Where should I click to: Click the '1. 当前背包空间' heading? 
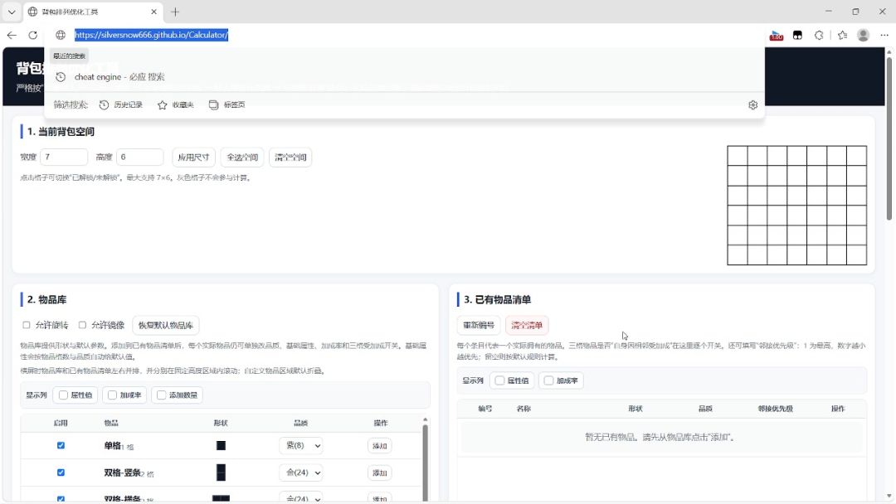(61, 132)
